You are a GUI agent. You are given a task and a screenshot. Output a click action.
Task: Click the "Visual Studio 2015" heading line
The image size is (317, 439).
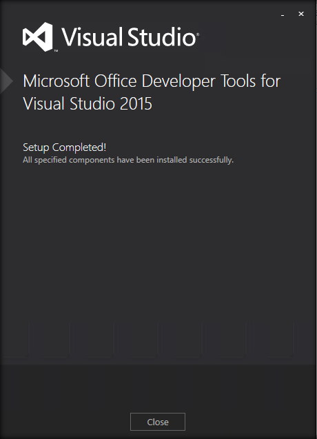[88, 103]
